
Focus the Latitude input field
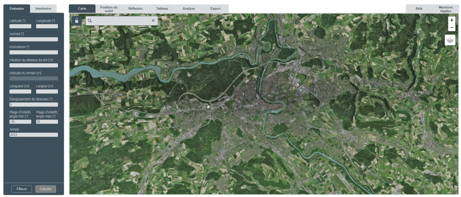(20, 26)
